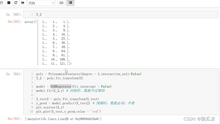Click the In [84] prompt label

14,74
